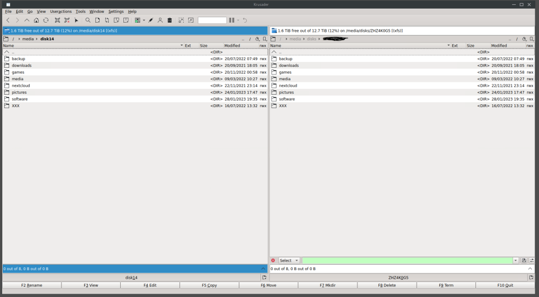This screenshot has width=539, height=297.
Task: Sort right panel by Size column
Action: [x=478, y=45]
